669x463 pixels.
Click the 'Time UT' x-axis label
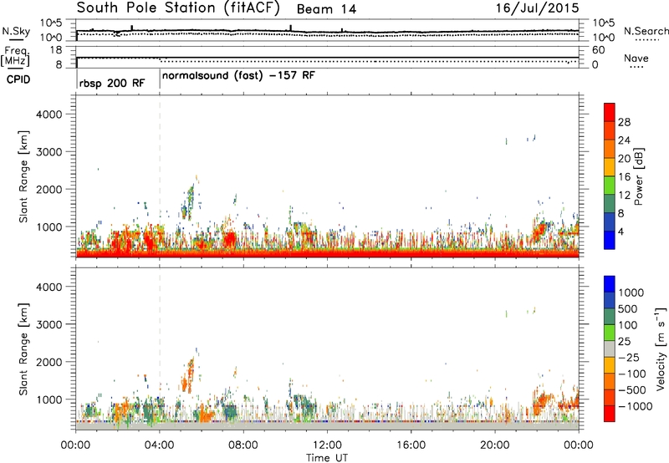tap(327, 458)
